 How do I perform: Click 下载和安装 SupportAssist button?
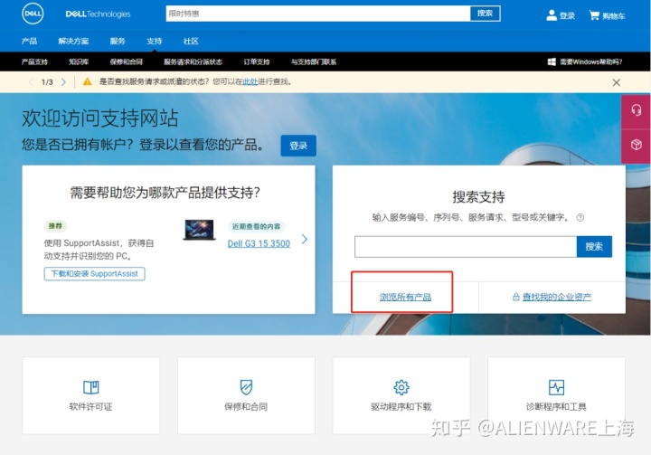[94, 274]
